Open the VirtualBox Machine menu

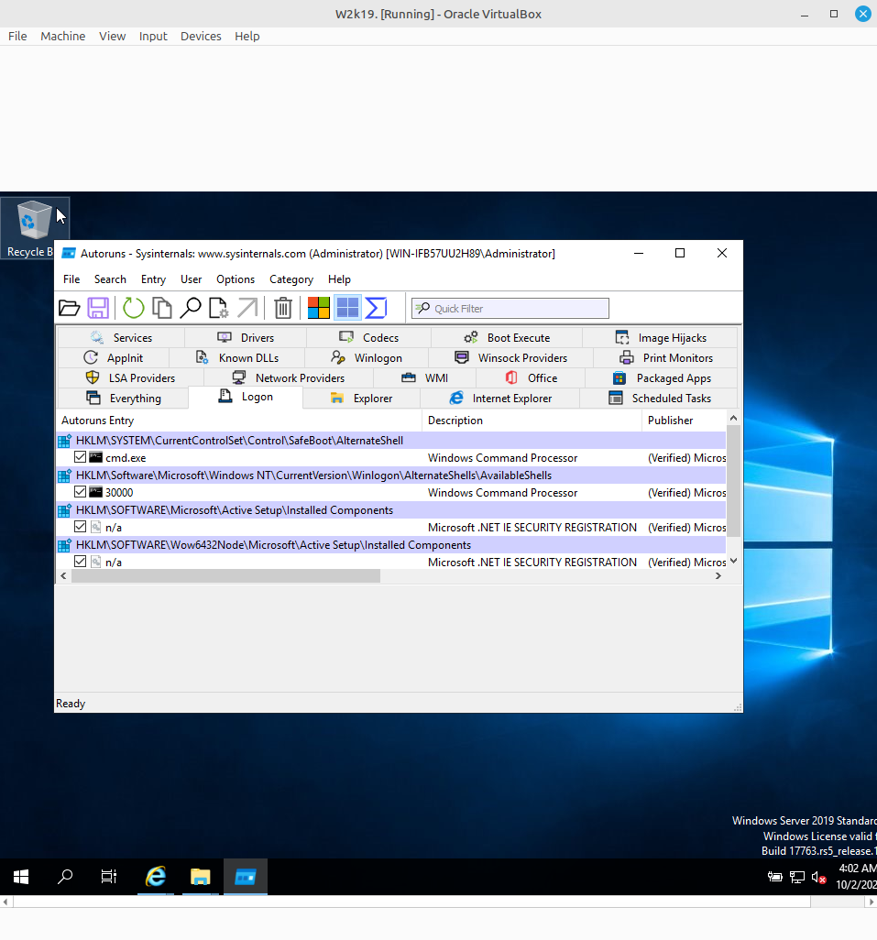pos(63,36)
